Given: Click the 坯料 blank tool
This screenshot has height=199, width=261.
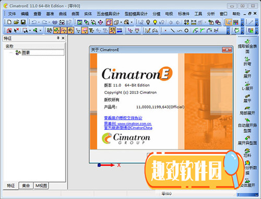Looking at the screenshot, I should [247, 153].
